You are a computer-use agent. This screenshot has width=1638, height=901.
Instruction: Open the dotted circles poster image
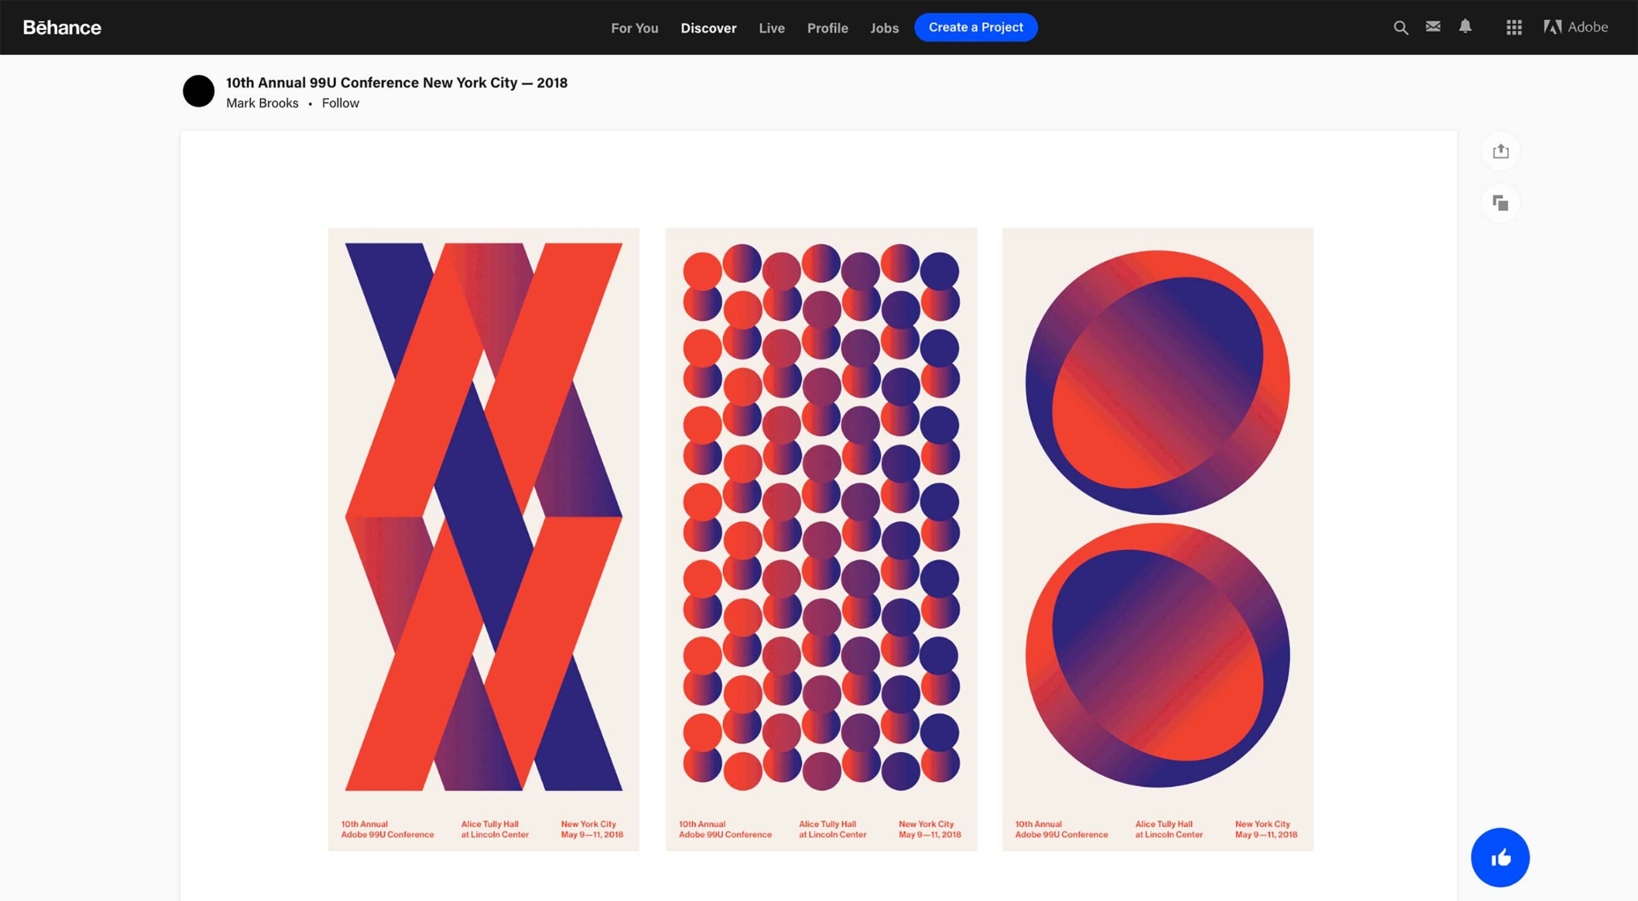tap(821, 539)
